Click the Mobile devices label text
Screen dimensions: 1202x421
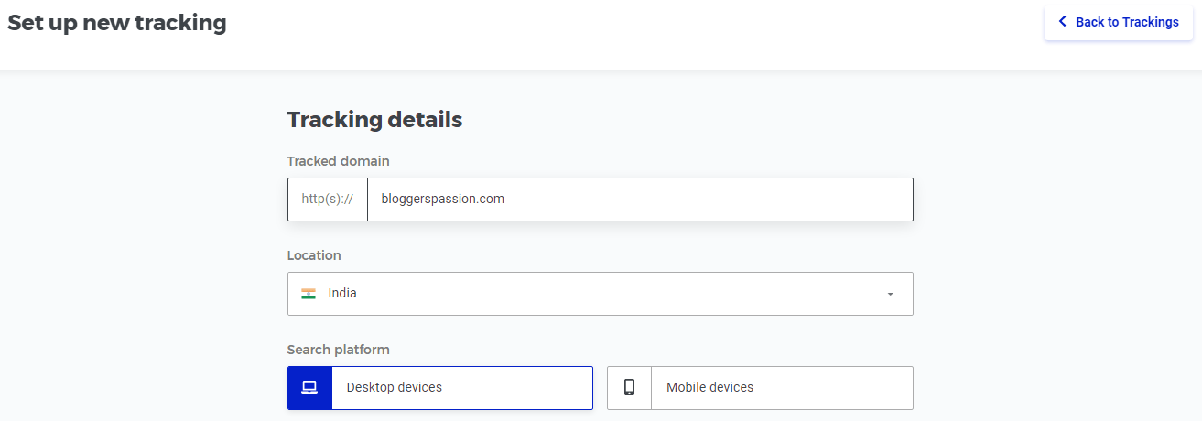pyautogui.click(x=709, y=387)
